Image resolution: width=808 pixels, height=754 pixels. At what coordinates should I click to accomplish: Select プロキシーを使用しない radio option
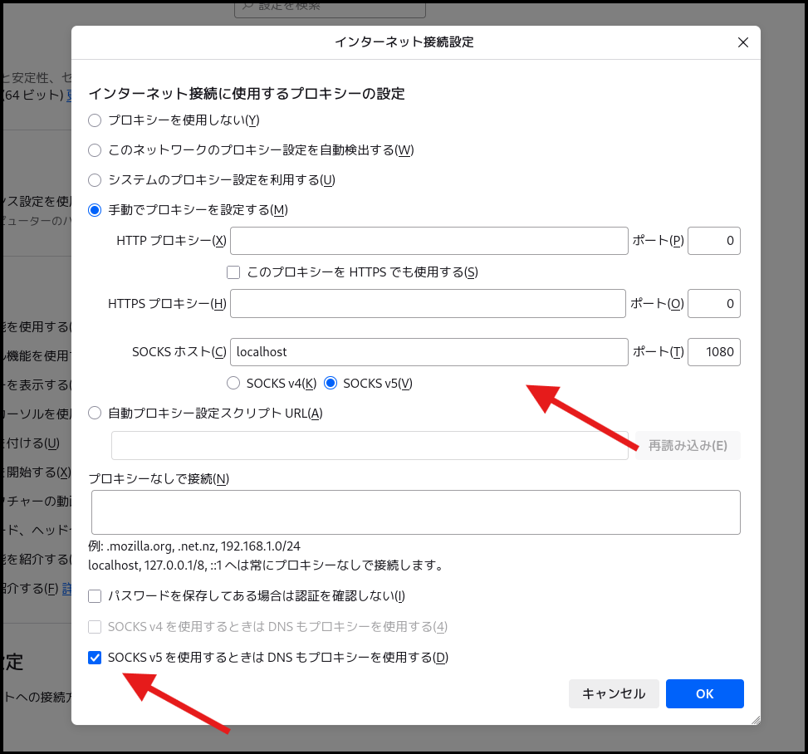tap(95, 120)
